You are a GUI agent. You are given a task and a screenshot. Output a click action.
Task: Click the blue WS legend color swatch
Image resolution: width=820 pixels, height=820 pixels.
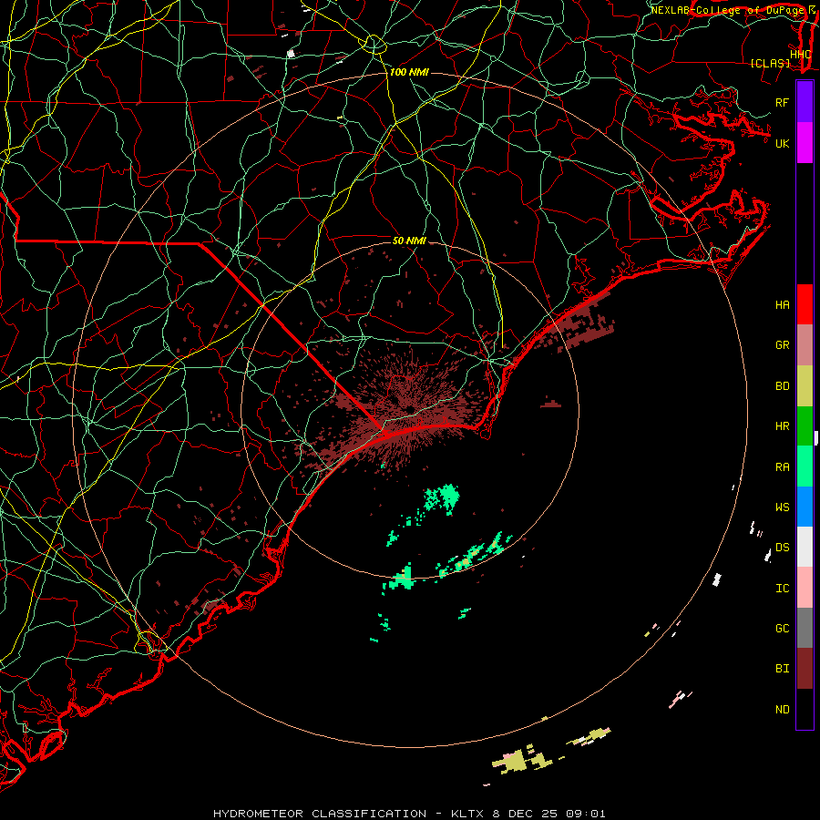tap(805, 507)
